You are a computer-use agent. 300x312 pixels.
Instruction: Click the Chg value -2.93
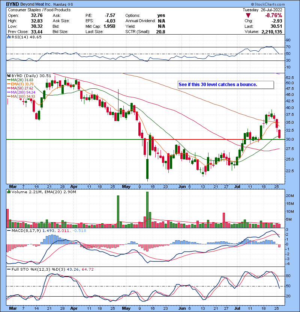pyautogui.click(x=277, y=21)
